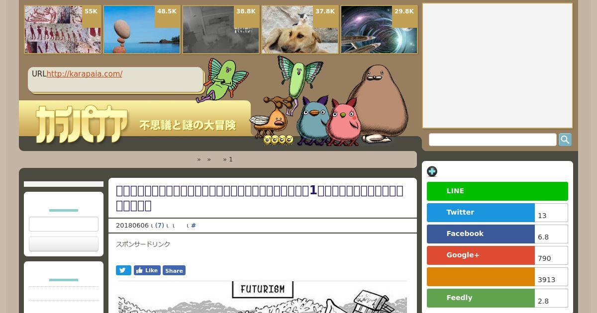Open the grey room thumbnail labeled 38.8K

click(x=221, y=29)
